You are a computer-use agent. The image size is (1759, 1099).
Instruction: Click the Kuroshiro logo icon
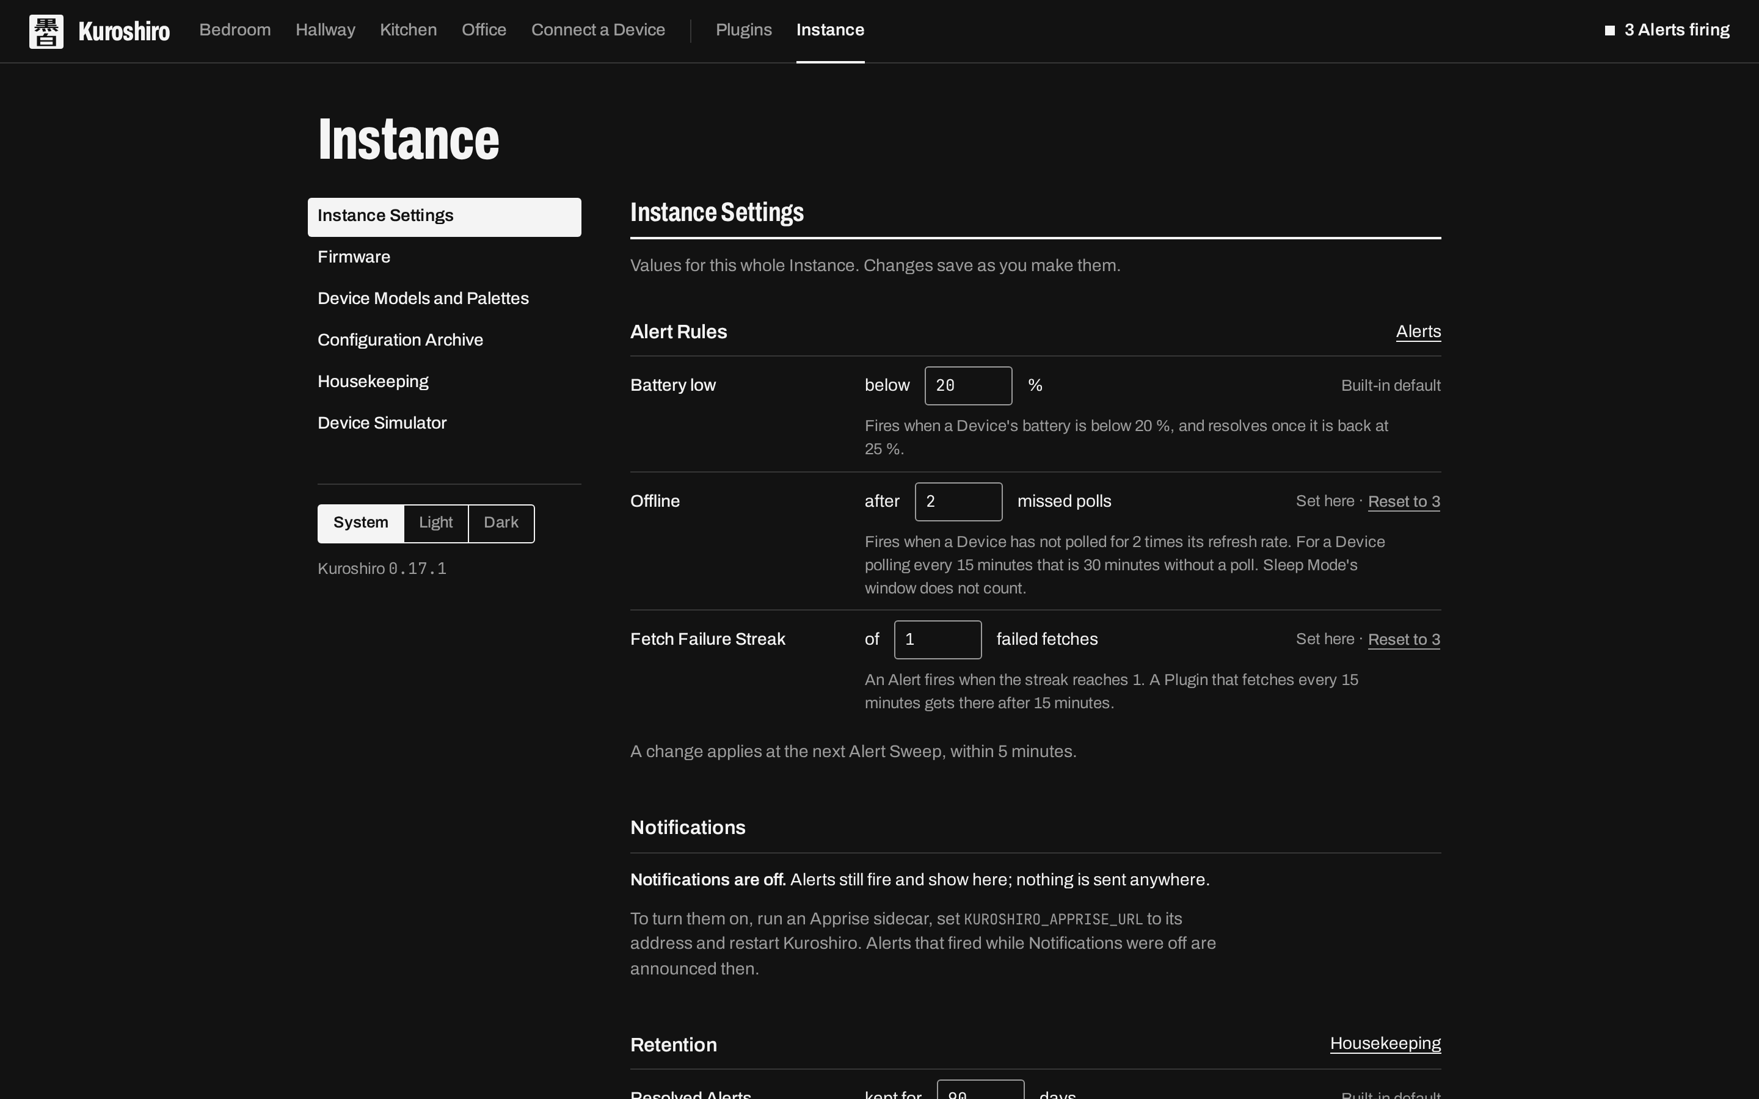coord(46,31)
